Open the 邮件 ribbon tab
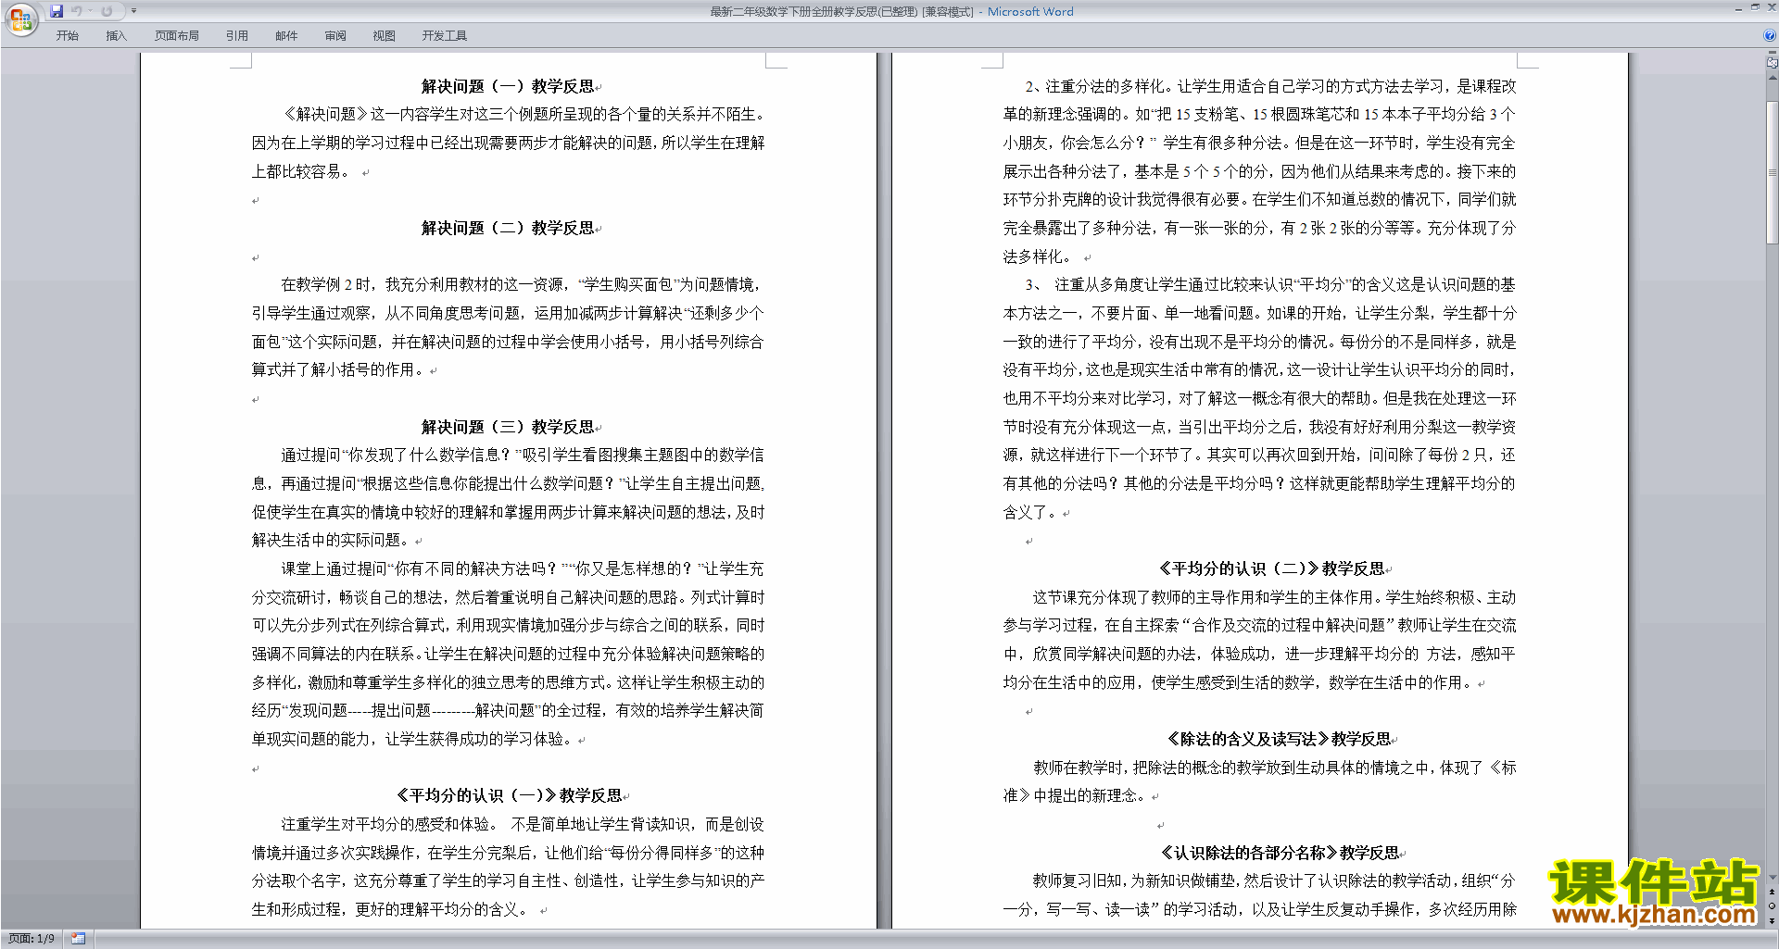 (286, 35)
